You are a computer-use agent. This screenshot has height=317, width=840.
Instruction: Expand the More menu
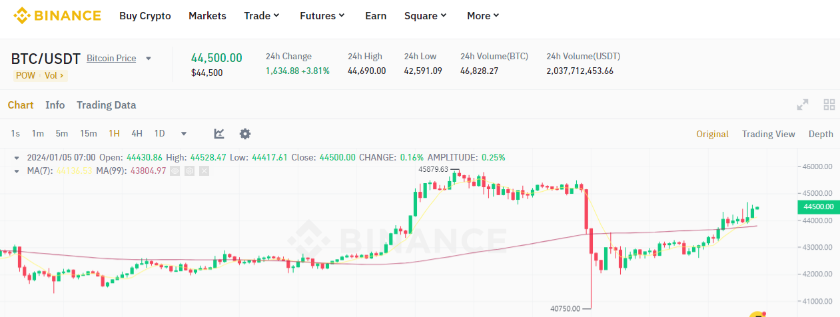coord(483,15)
